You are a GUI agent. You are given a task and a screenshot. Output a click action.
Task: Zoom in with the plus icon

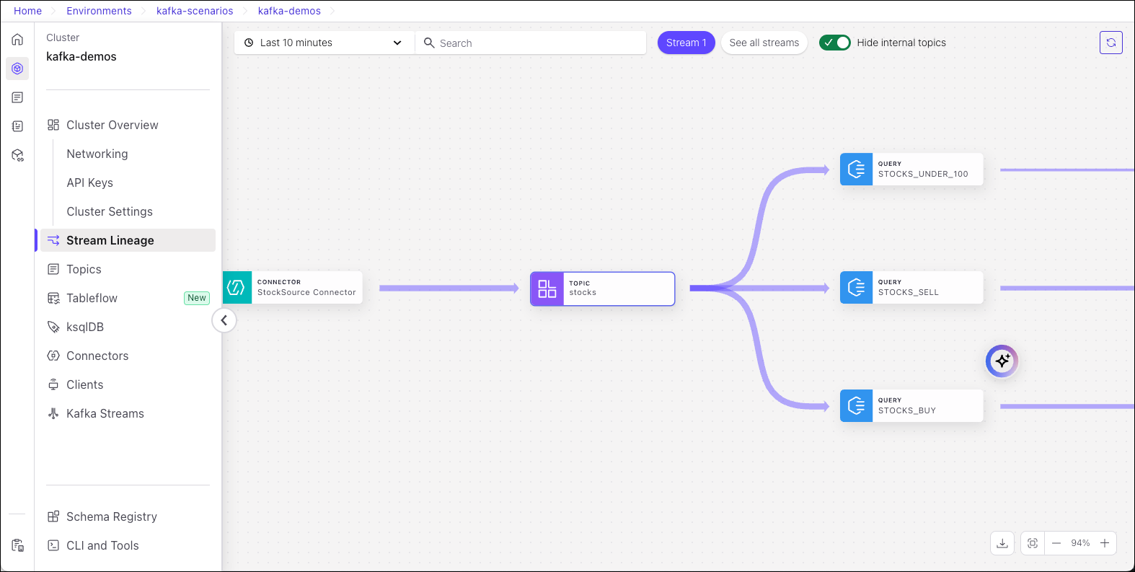1105,543
